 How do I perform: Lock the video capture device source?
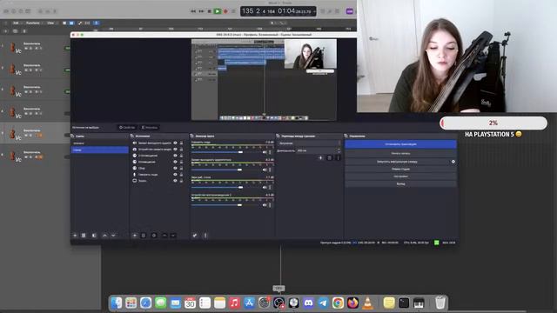181,150
